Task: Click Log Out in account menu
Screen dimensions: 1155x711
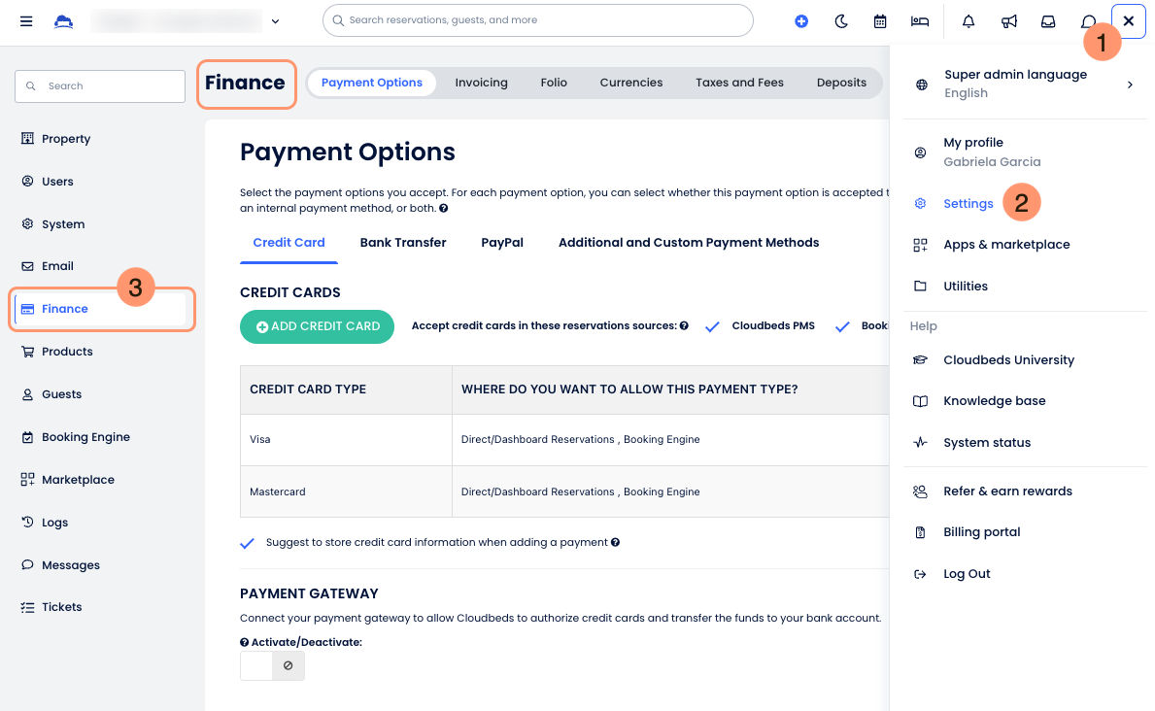Action: point(967,574)
